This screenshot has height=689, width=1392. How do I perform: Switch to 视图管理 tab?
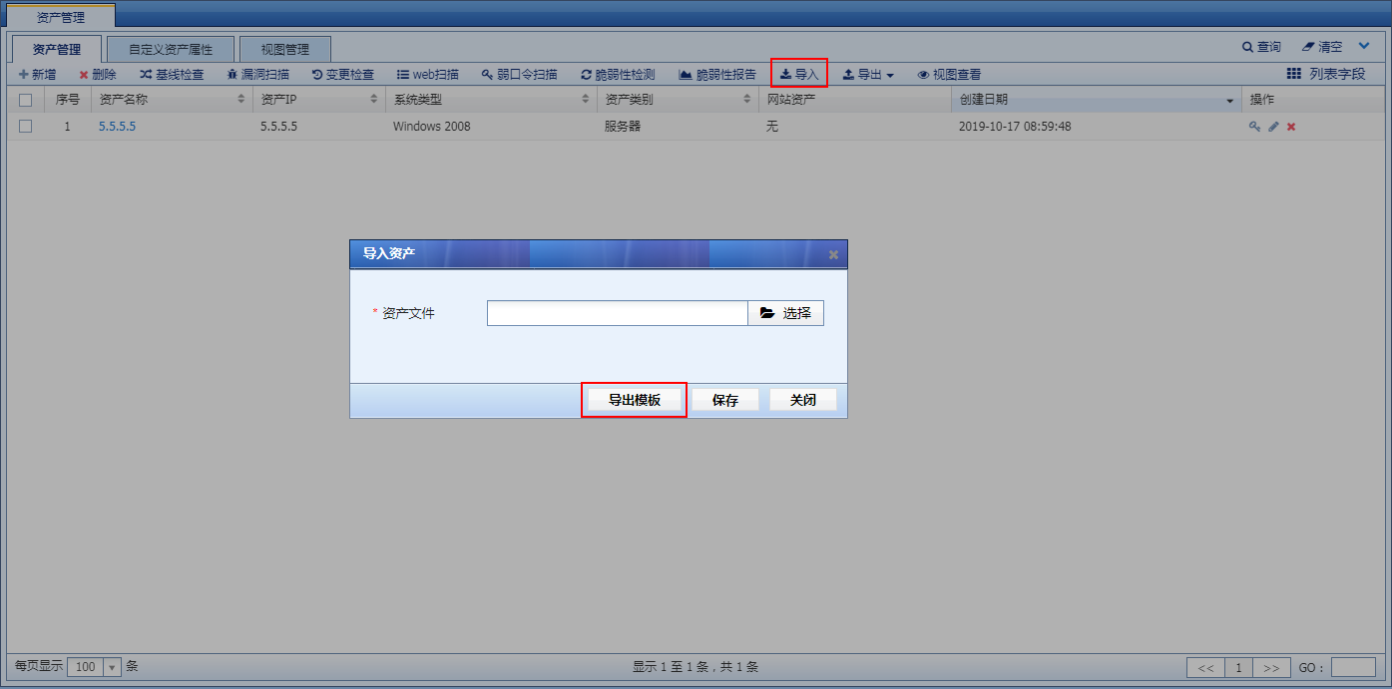tap(284, 49)
